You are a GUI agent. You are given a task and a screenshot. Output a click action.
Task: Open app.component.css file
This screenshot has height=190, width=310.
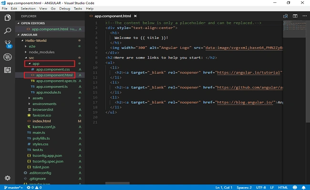click(x=50, y=69)
